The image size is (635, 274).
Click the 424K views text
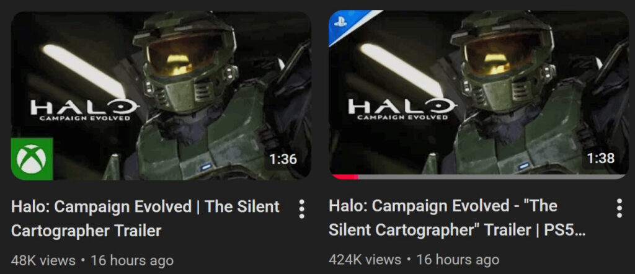[365, 259]
